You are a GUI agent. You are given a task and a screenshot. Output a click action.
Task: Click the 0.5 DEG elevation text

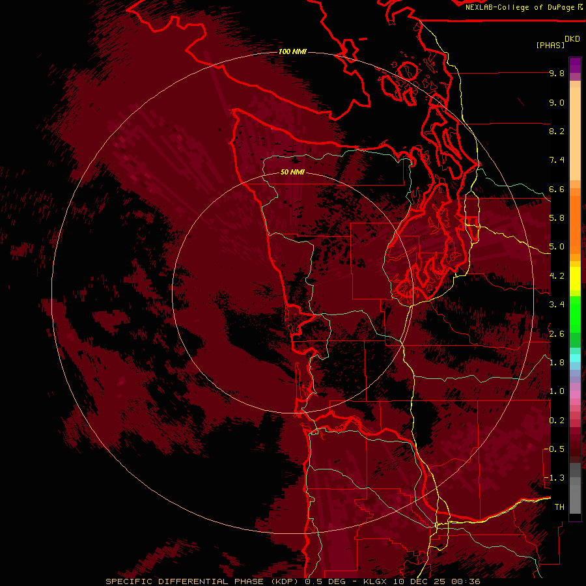pyautogui.click(x=326, y=581)
